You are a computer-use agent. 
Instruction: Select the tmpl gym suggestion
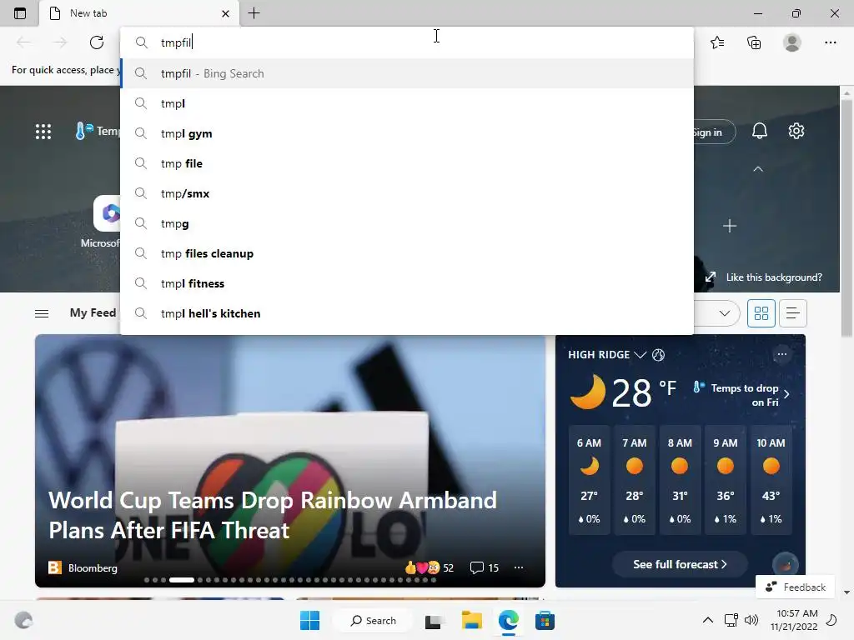pos(406,133)
